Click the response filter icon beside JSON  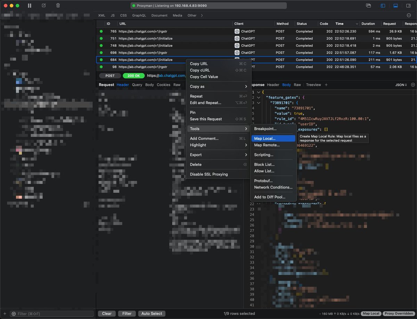point(413,85)
